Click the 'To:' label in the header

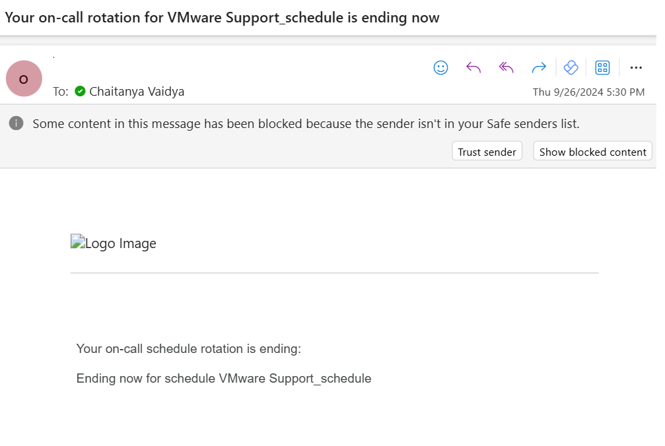pyautogui.click(x=61, y=92)
